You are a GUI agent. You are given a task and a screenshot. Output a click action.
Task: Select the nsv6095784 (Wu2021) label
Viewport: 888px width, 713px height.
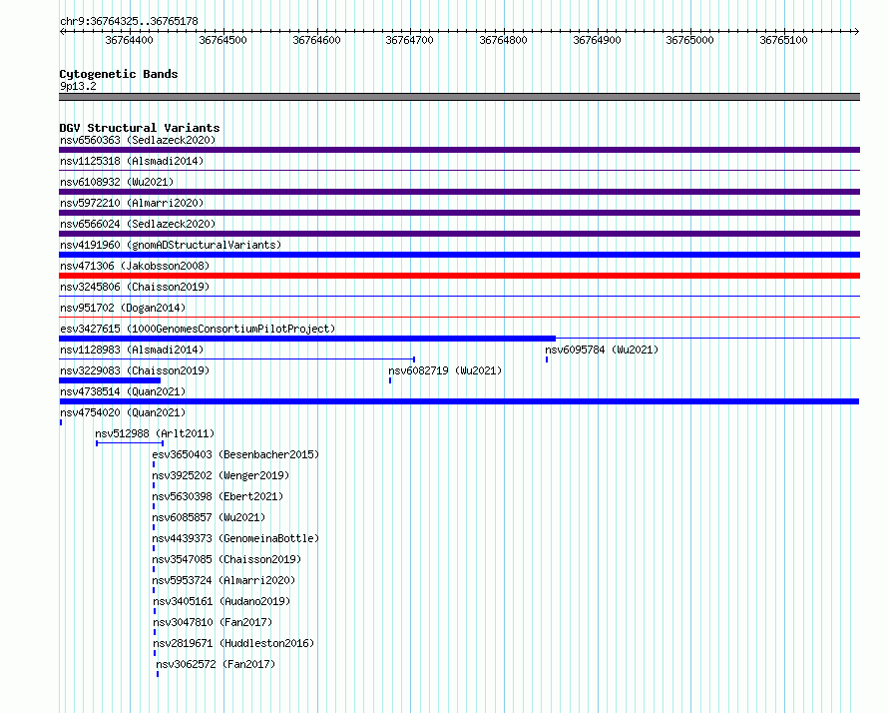602,350
